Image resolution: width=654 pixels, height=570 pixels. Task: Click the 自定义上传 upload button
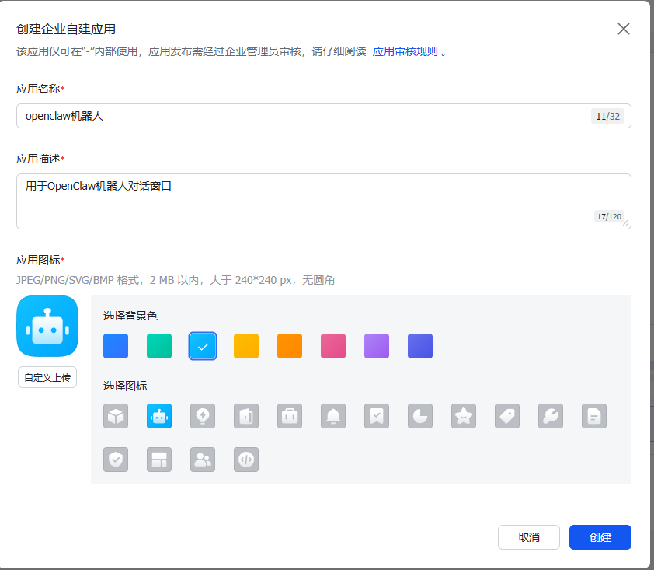(x=47, y=377)
